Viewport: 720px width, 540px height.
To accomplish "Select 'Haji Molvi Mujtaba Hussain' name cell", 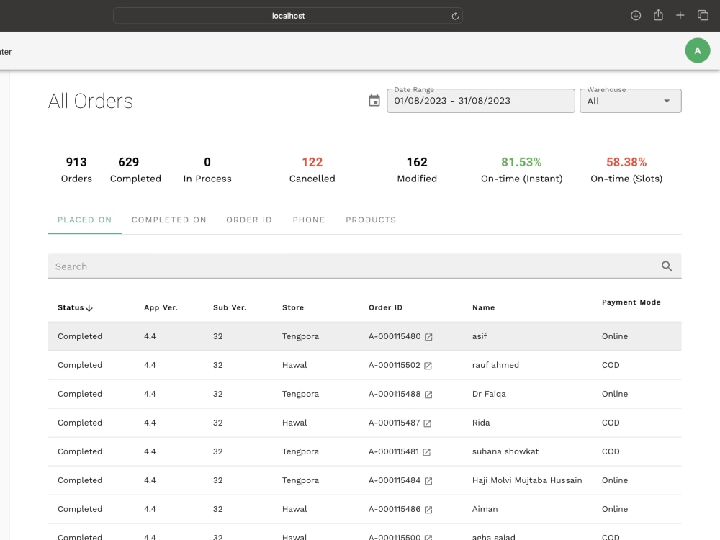I will [x=527, y=480].
